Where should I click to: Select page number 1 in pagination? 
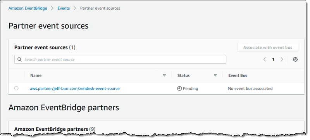click(273, 59)
